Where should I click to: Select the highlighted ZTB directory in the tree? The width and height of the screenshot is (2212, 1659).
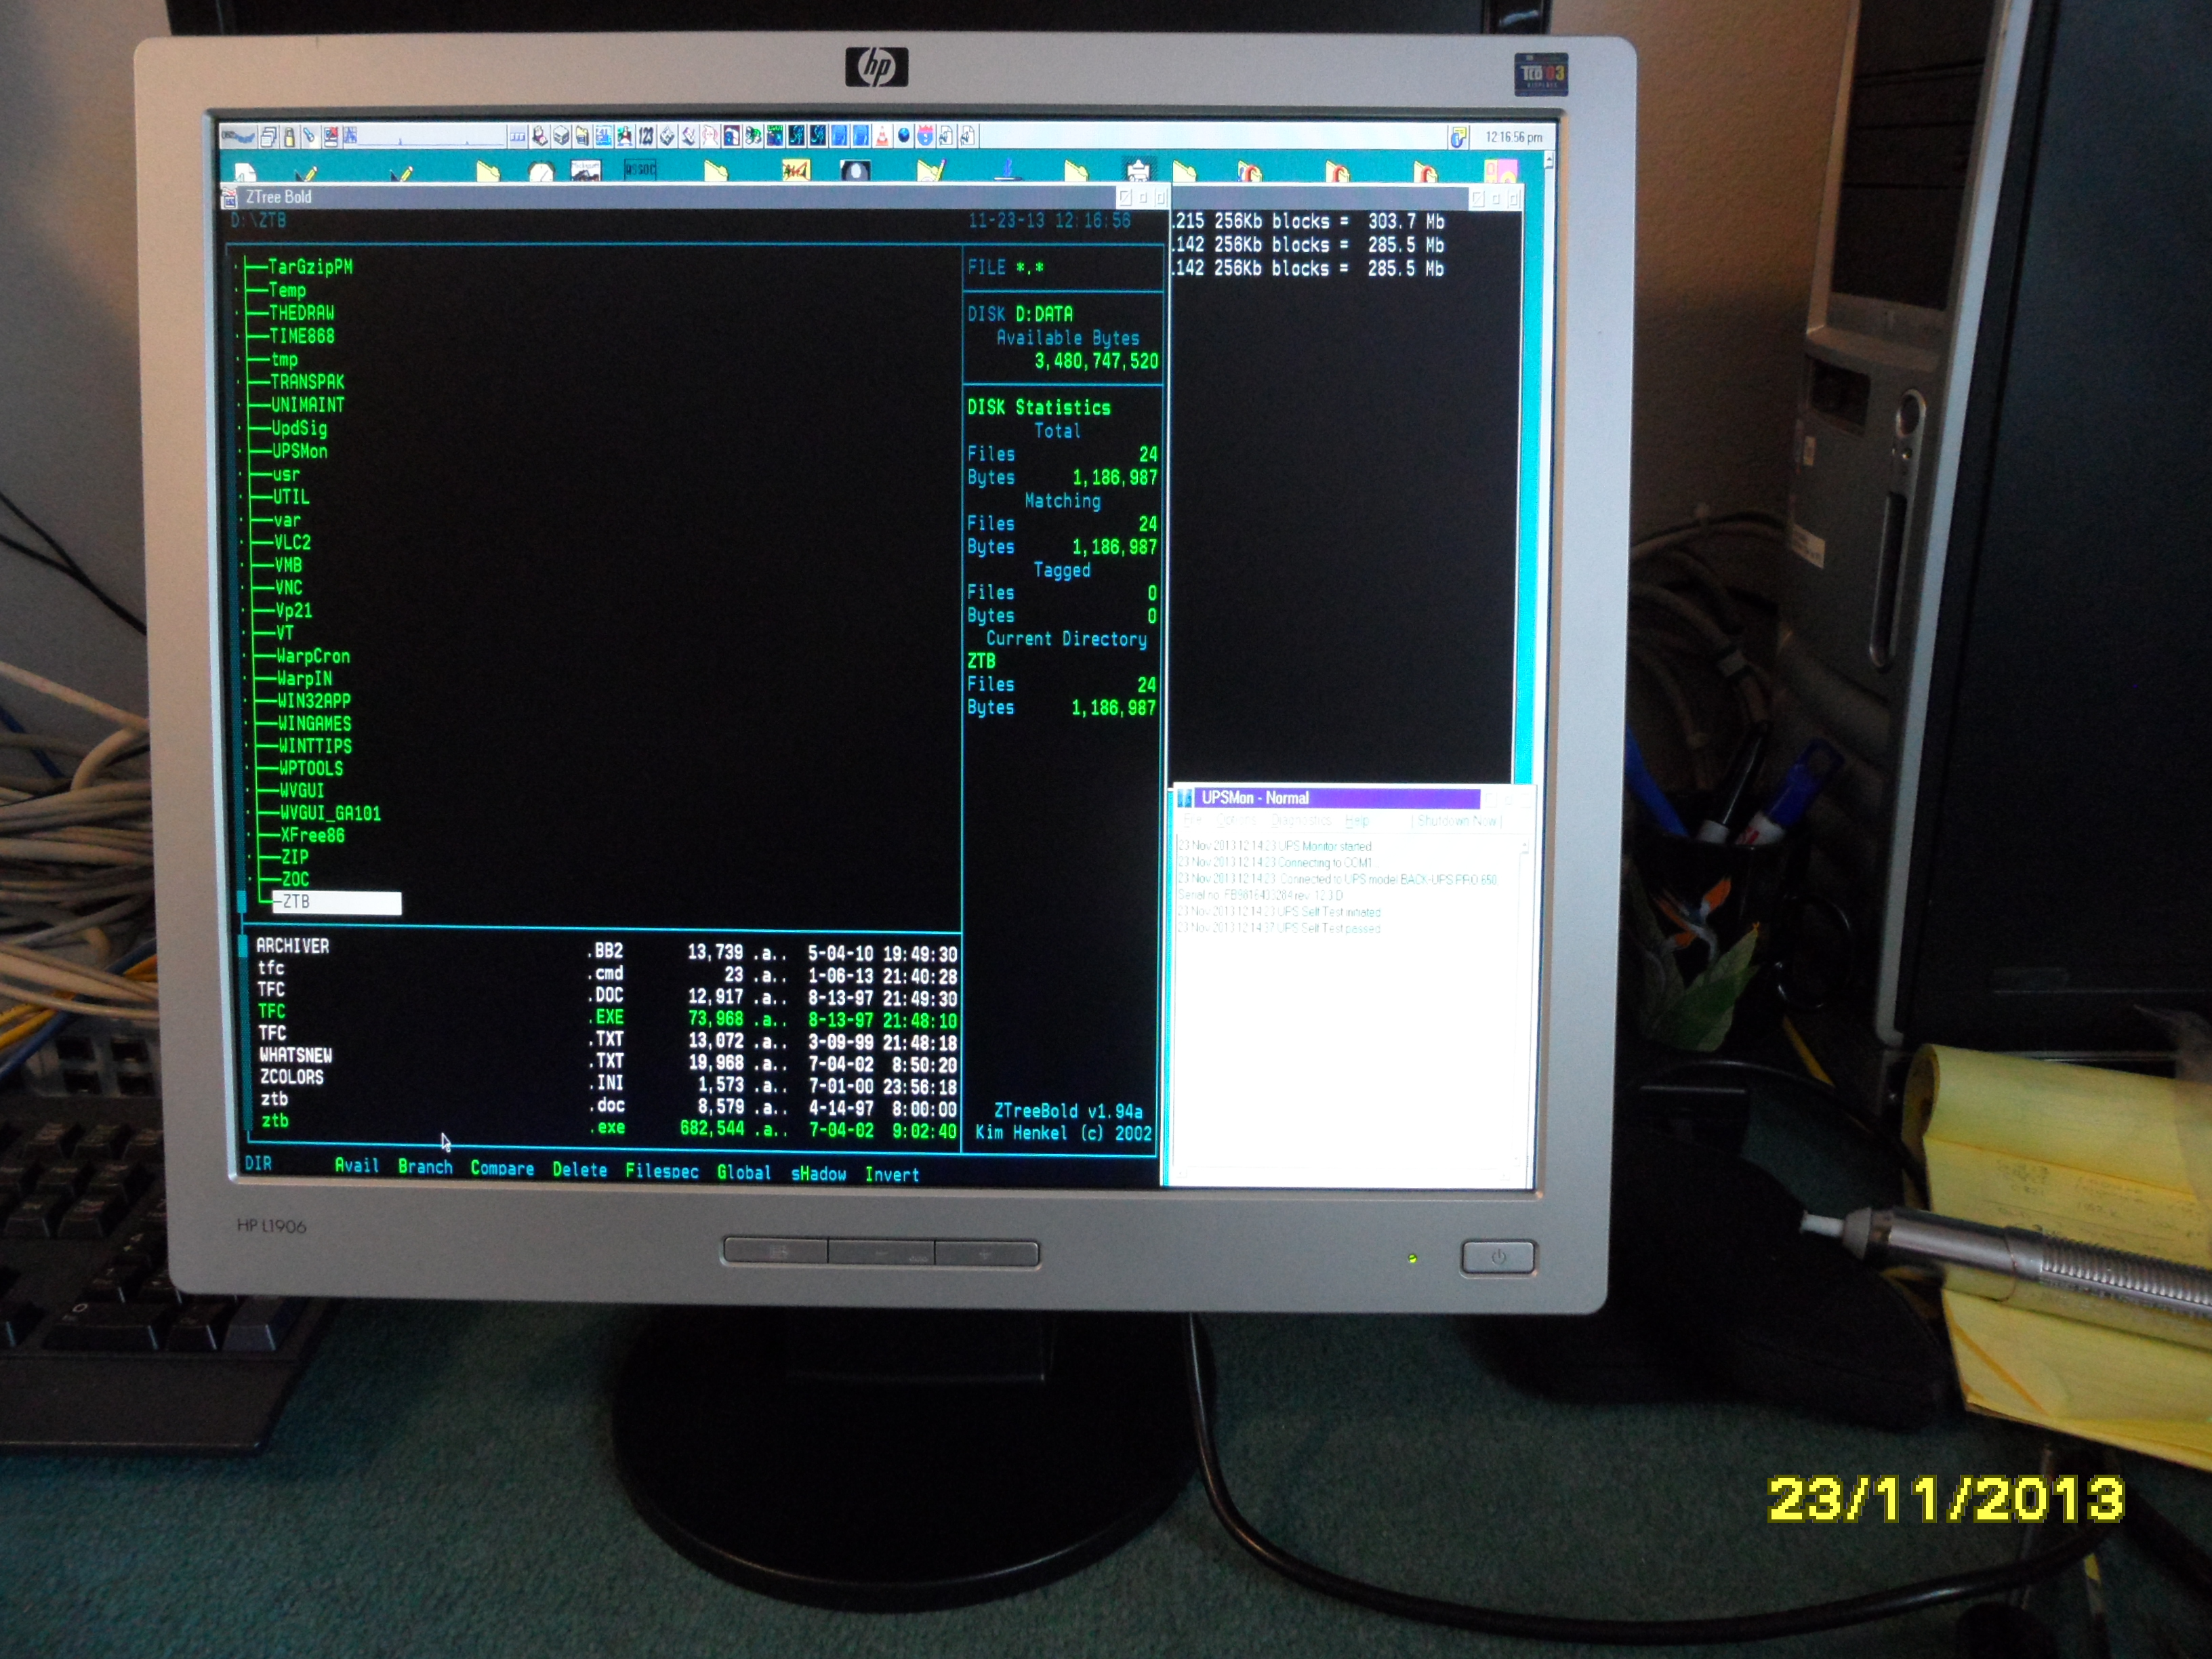pyautogui.click(x=336, y=902)
